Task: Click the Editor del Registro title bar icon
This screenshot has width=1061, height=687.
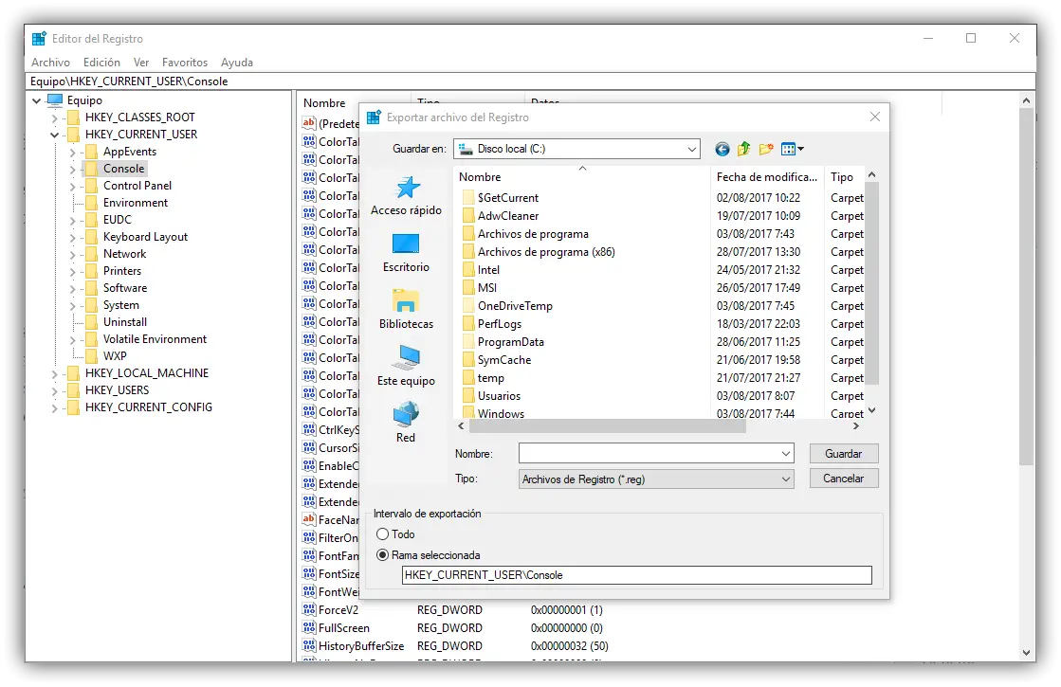Action: 39,39
